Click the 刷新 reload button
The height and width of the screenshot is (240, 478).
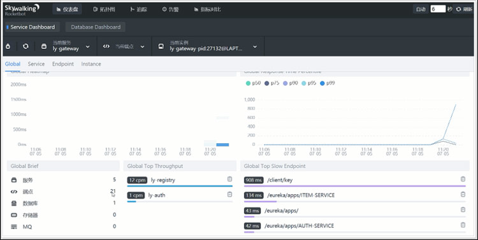click(464, 10)
